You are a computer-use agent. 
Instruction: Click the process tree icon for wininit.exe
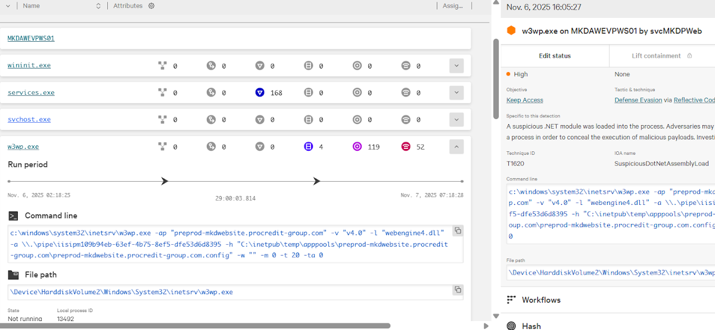(162, 66)
